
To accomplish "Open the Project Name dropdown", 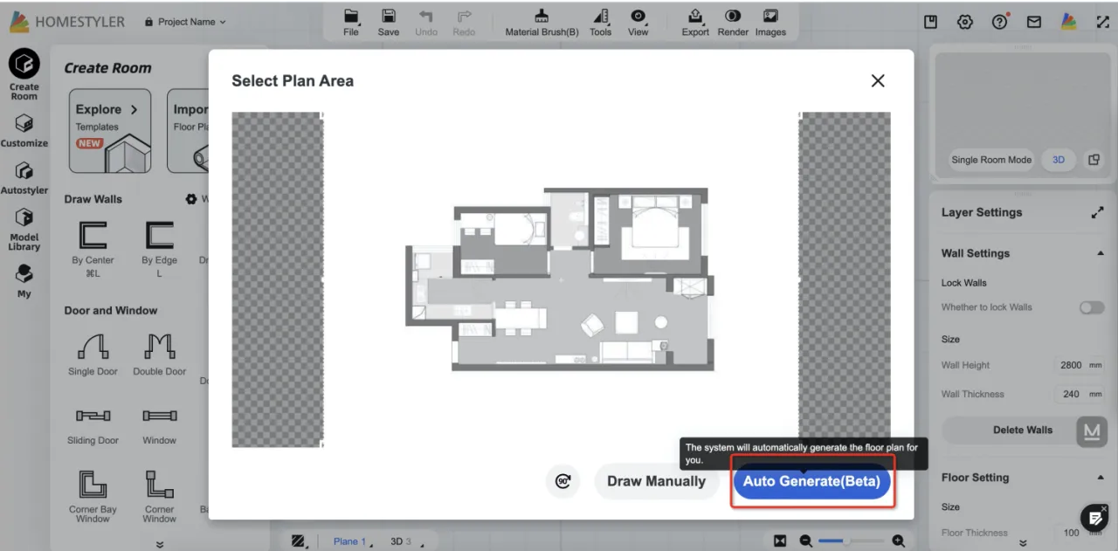I will coord(185,22).
